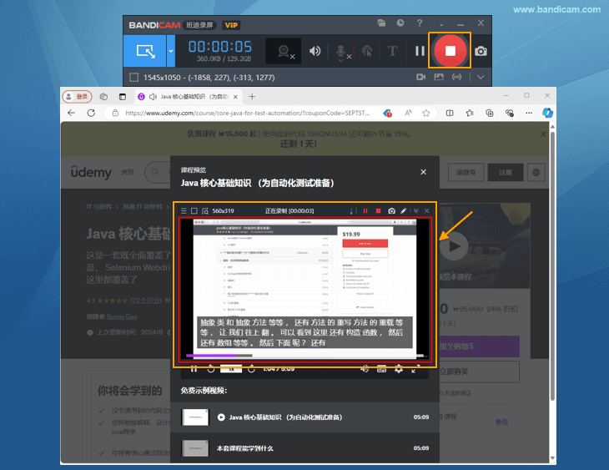The height and width of the screenshot is (470, 609).
Task: Open the Edge tab actions menu
Action: [x=123, y=97]
